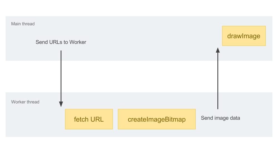Select the "Worker thread" label
This screenshot has width=278, height=153.
coord(25,102)
